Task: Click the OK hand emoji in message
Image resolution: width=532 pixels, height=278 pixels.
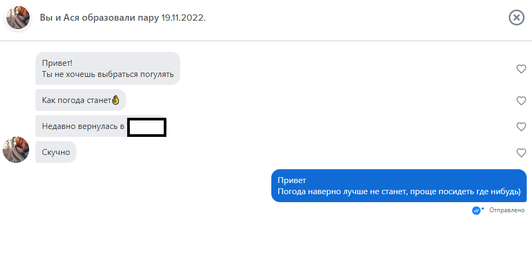Action: (116, 100)
